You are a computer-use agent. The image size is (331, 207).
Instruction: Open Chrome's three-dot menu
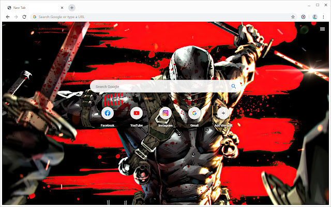[x=323, y=17]
